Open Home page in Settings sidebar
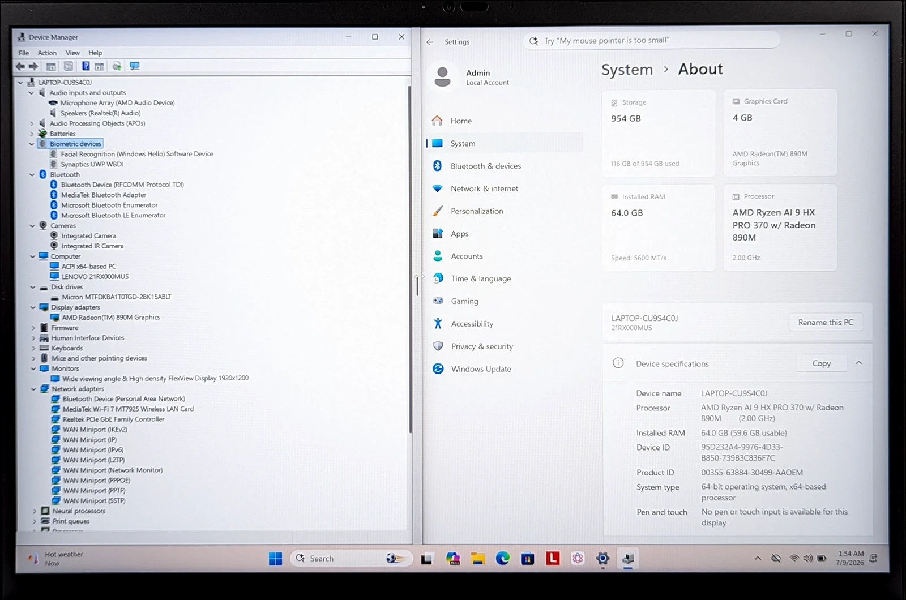The image size is (906, 600). (505, 121)
